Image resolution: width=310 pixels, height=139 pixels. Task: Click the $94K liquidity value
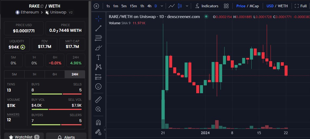[x=14, y=47]
